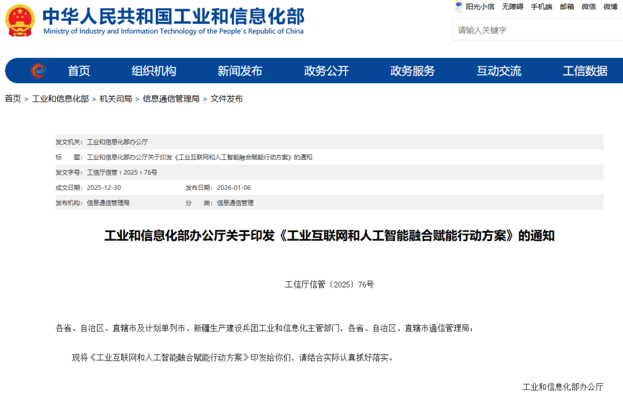623x396 pixels.
Task: Open the 政务服务 menu
Action: pos(412,70)
